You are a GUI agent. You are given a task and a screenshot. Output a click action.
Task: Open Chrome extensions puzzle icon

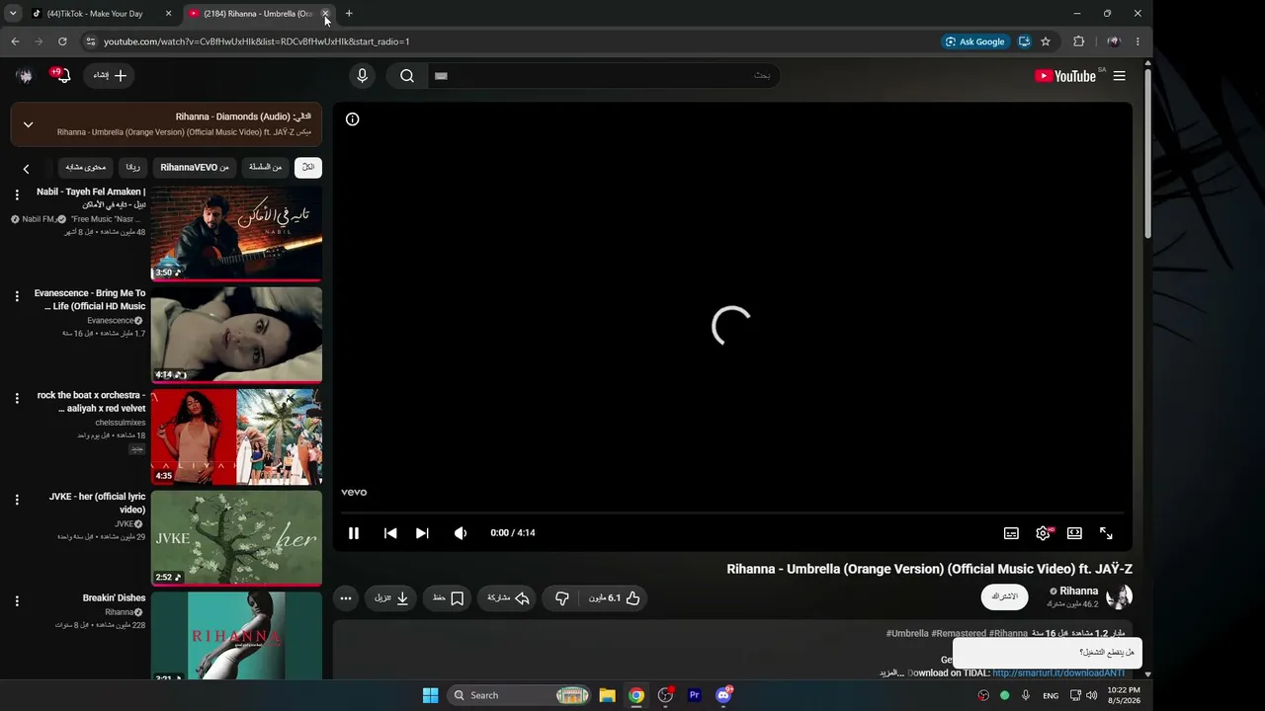(x=1078, y=41)
